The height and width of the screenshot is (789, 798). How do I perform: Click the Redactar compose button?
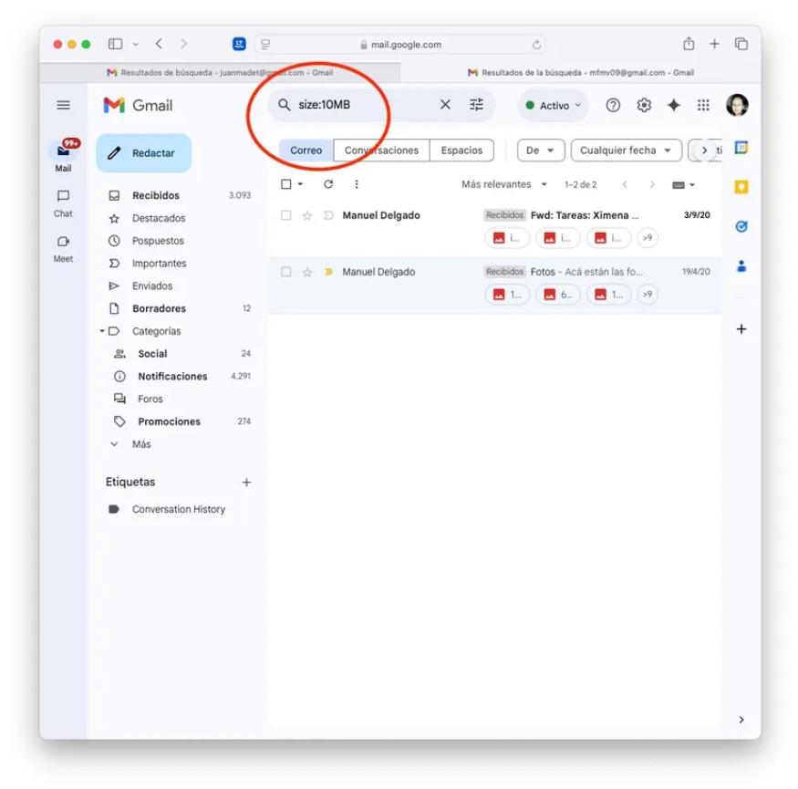click(143, 152)
